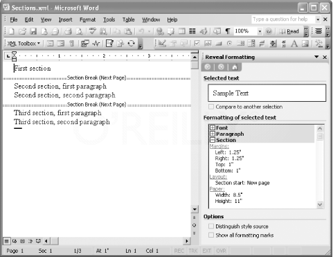Click the horizontal scrollbar right arrow
Screen dimensions: 333x257
187,241
